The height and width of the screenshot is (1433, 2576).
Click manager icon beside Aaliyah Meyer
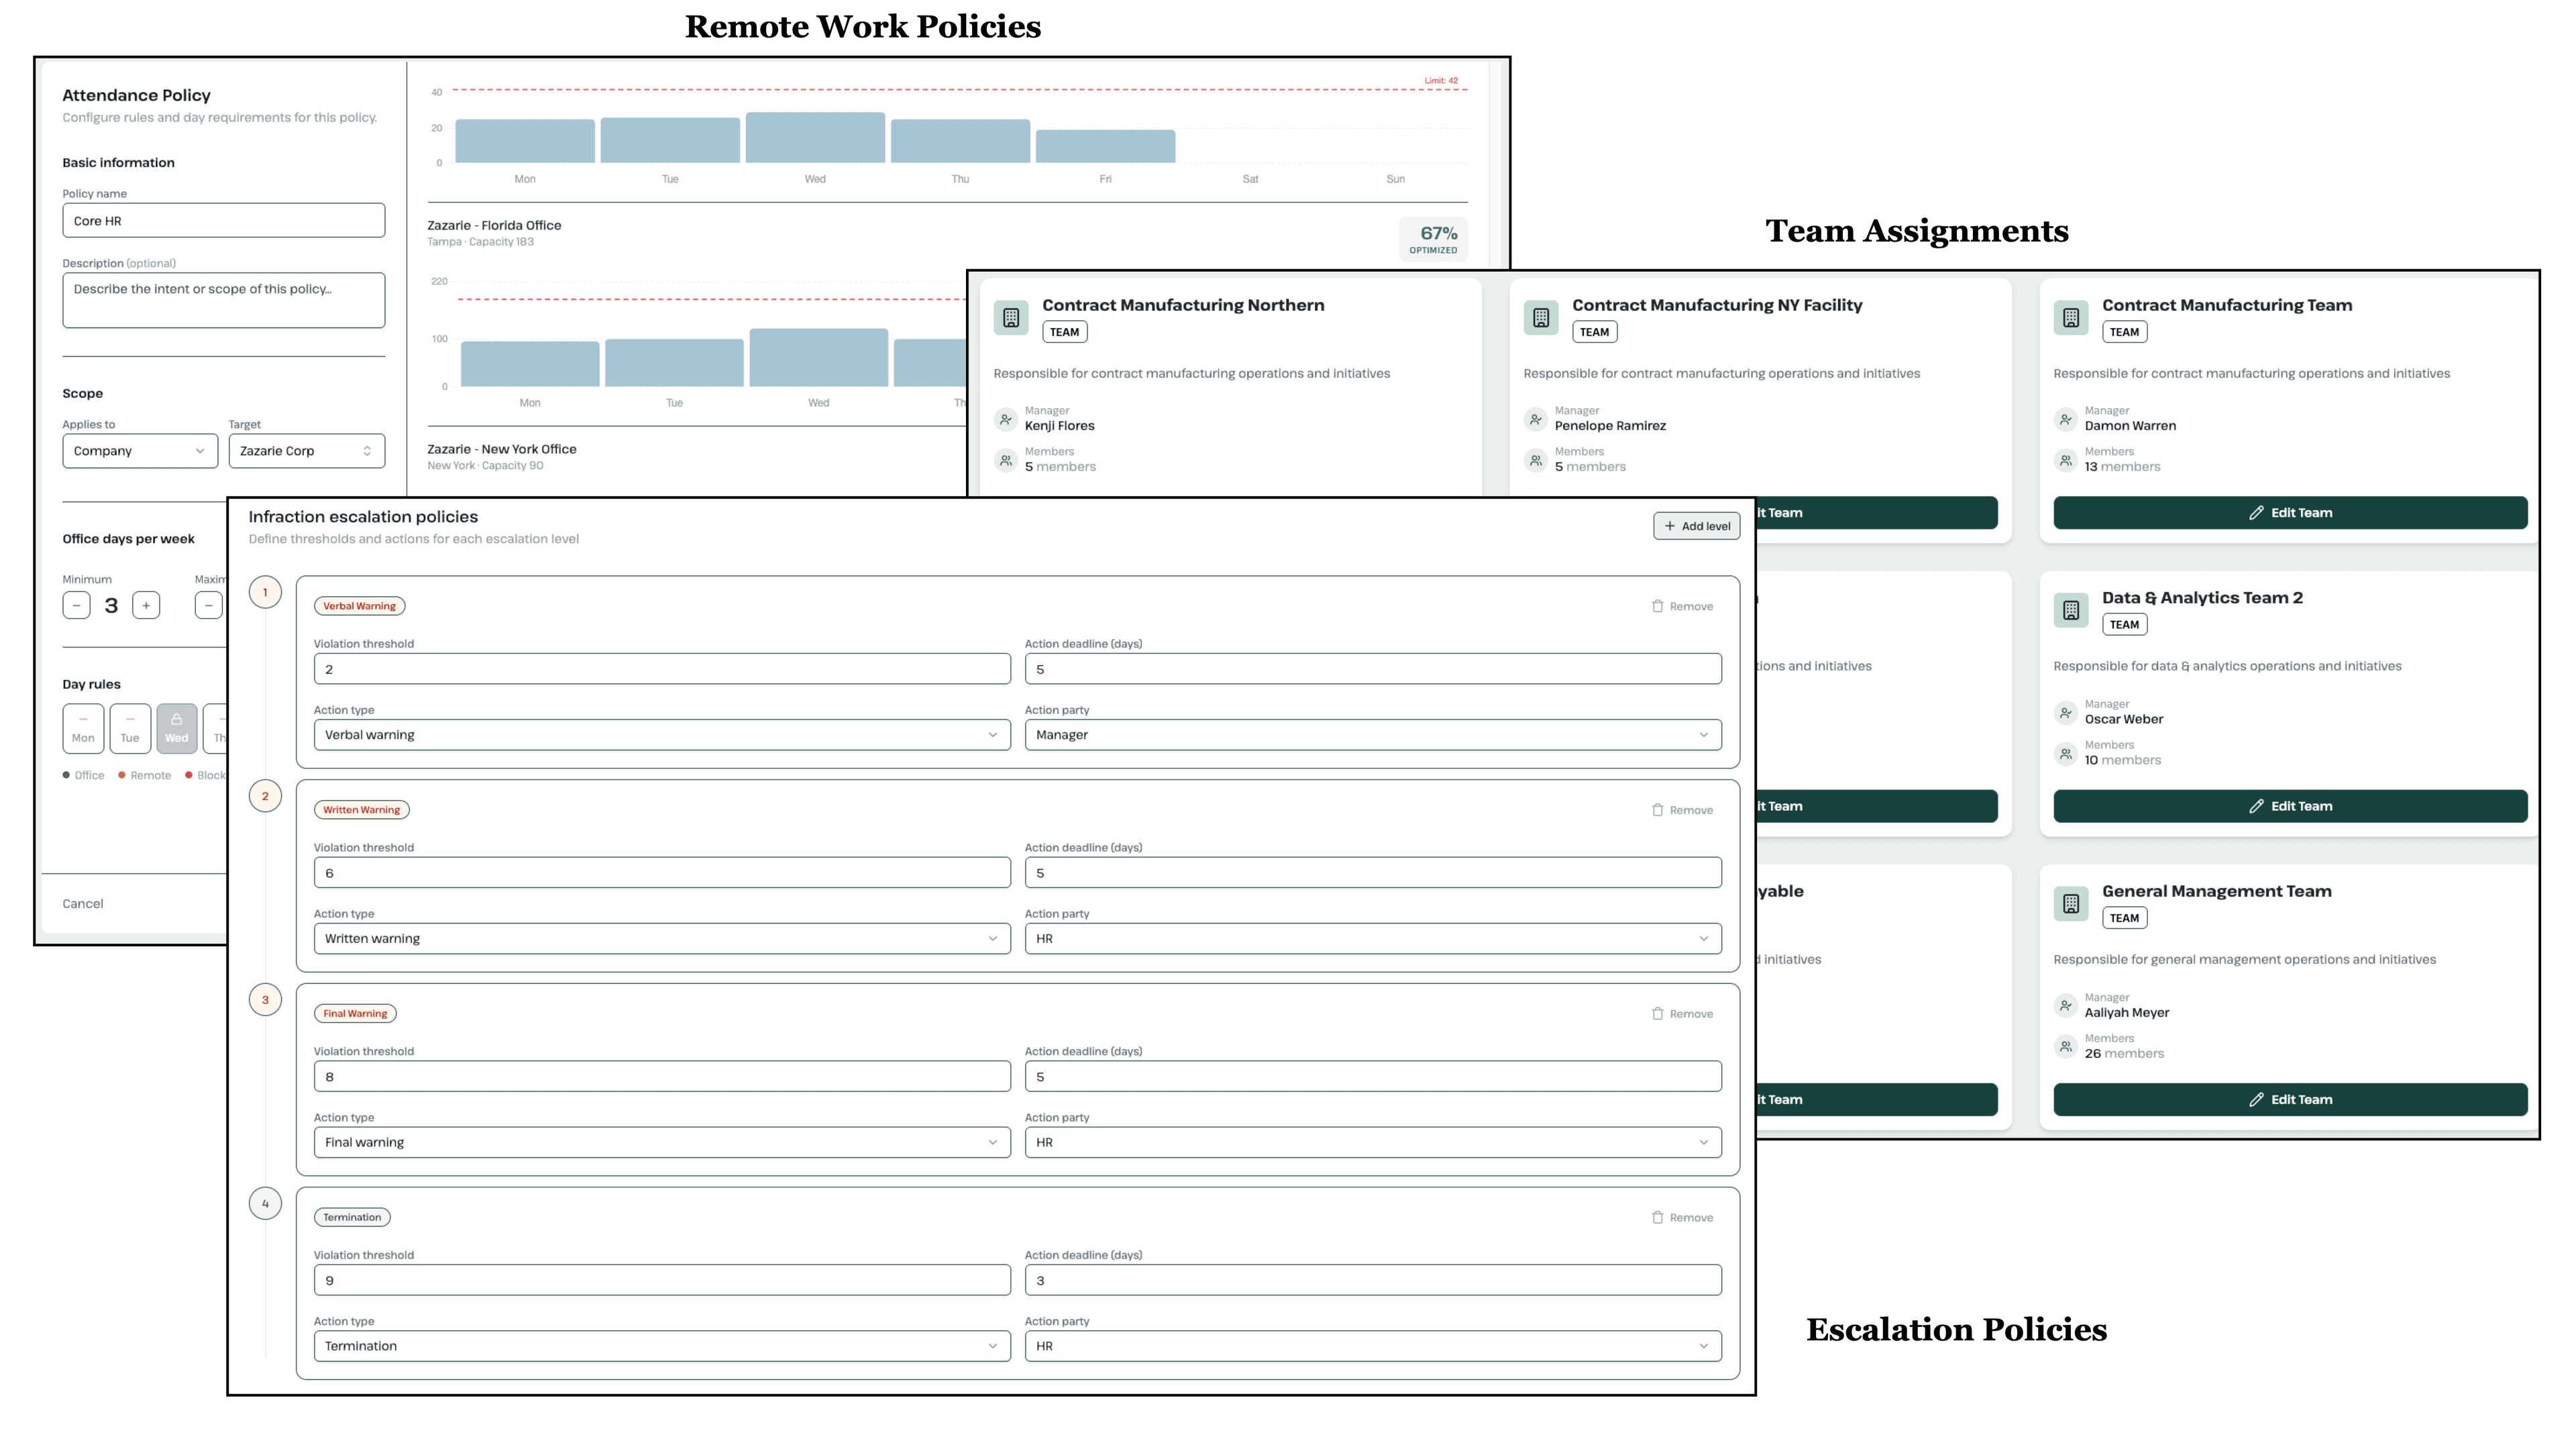pyautogui.click(x=2066, y=1005)
